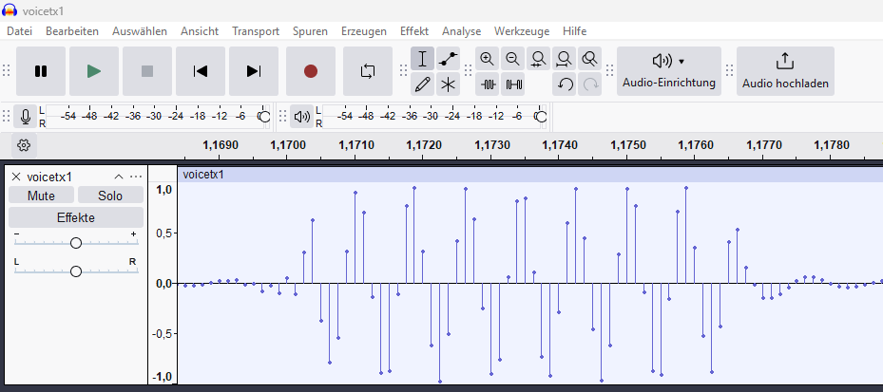
Task: Toggle Mute on the voicetx1 track
Action: [x=41, y=196]
